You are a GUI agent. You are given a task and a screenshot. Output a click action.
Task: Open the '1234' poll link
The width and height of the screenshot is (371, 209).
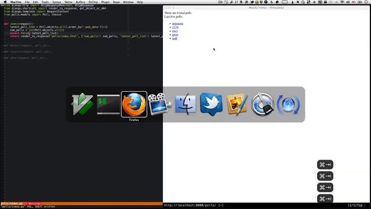pyautogui.click(x=175, y=27)
